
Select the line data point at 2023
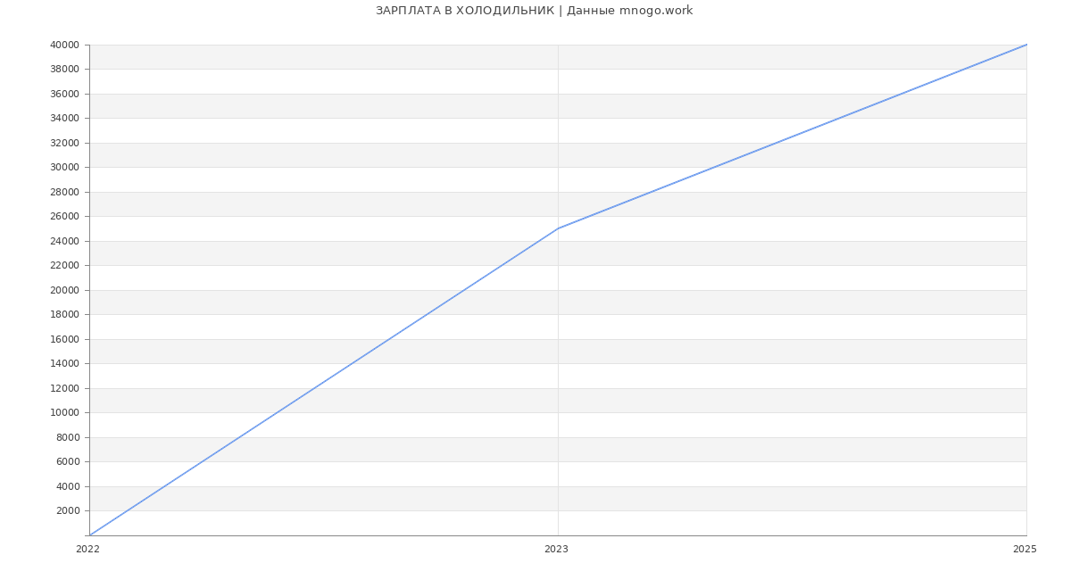(x=558, y=228)
